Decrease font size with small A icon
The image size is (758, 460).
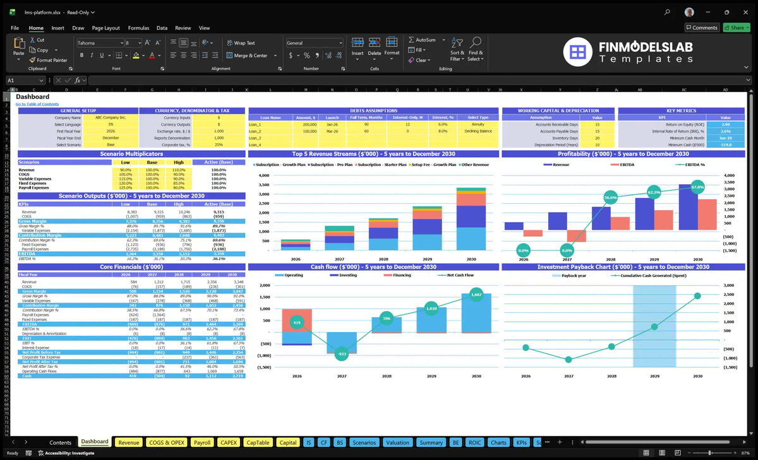(158, 43)
